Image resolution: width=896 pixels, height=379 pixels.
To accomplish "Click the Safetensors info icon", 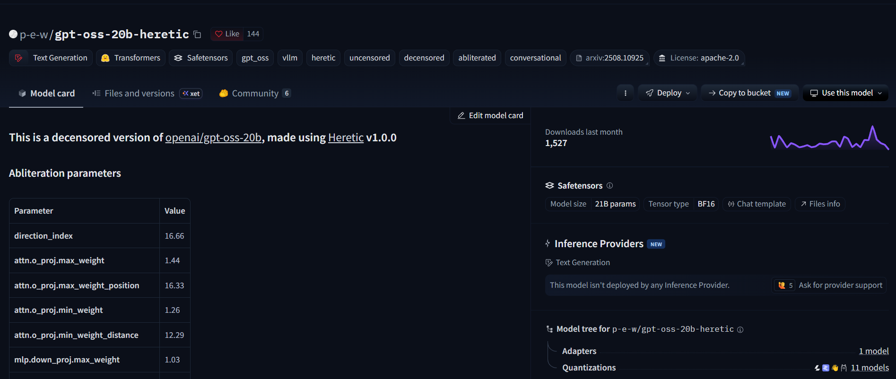I will (609, 186).
